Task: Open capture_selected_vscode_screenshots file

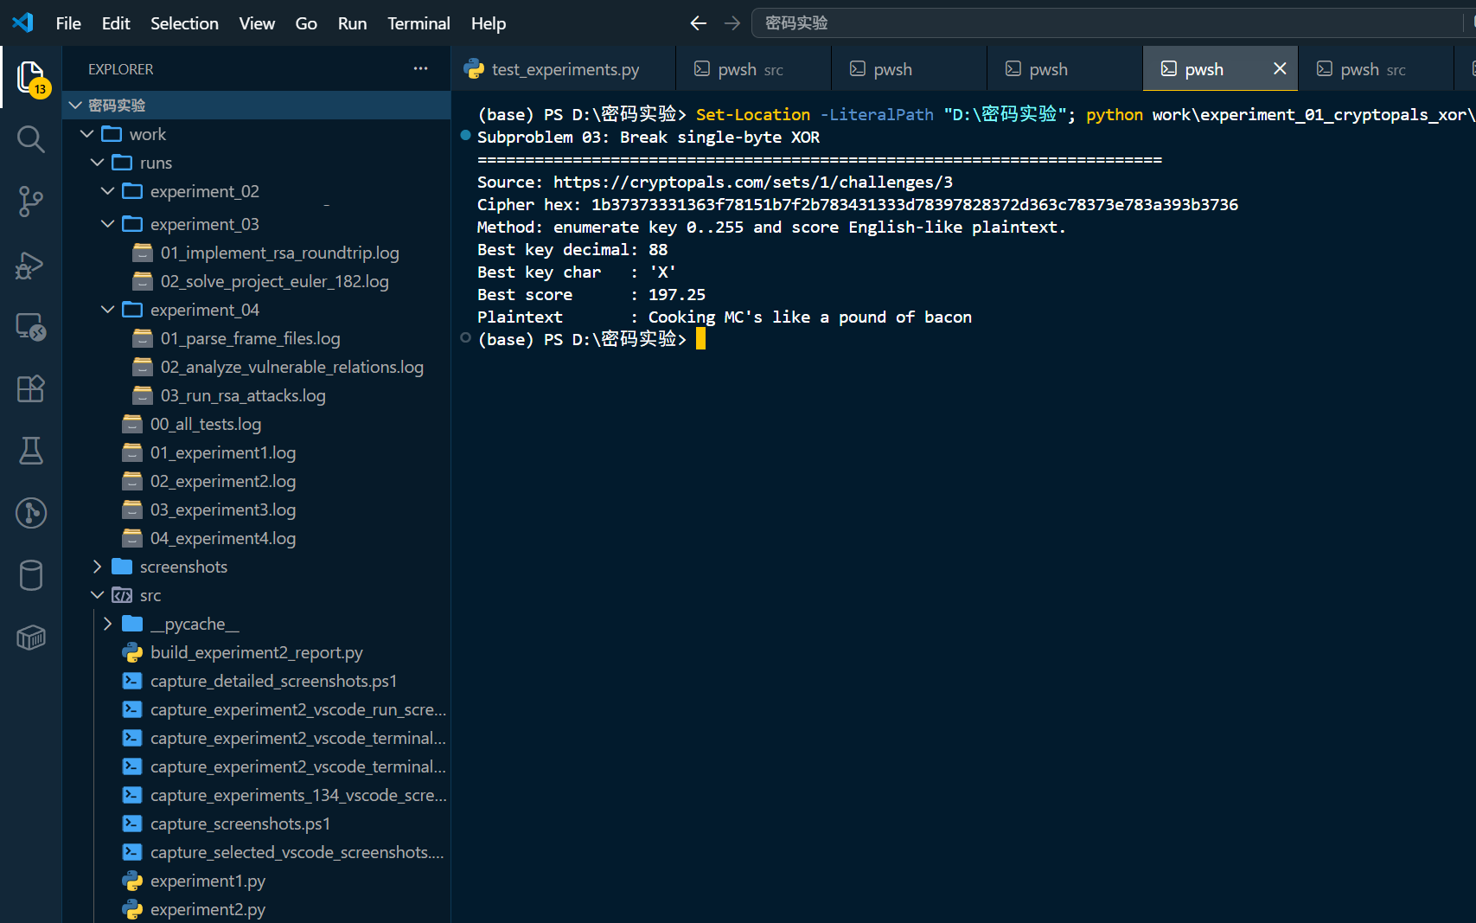Action: click(x=297, y=852)
